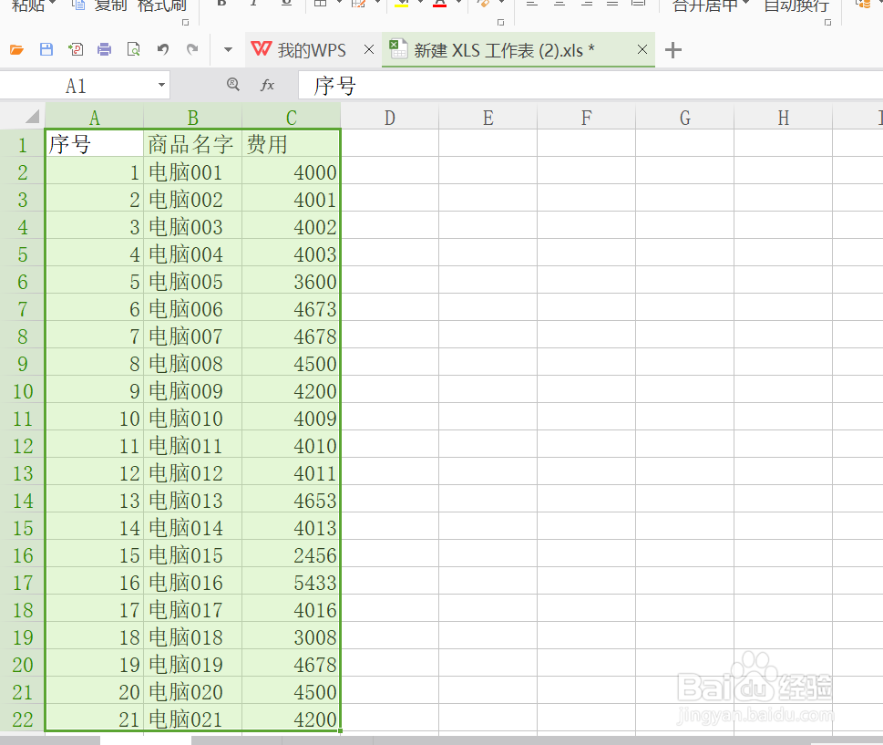The height and width of the screenshot is (745, 883).
Task: Save the workbook
Action: (46, 50)
